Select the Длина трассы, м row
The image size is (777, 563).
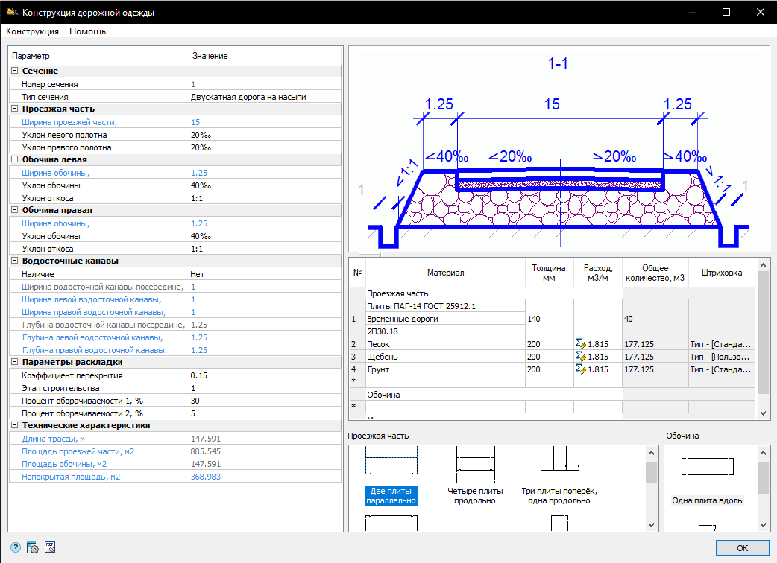click(x=175, y=439)
